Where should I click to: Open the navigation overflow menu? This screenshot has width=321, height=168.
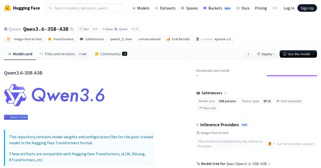[274, 8]
